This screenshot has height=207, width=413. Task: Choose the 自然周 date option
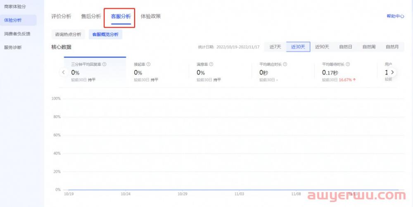point(369,47)
